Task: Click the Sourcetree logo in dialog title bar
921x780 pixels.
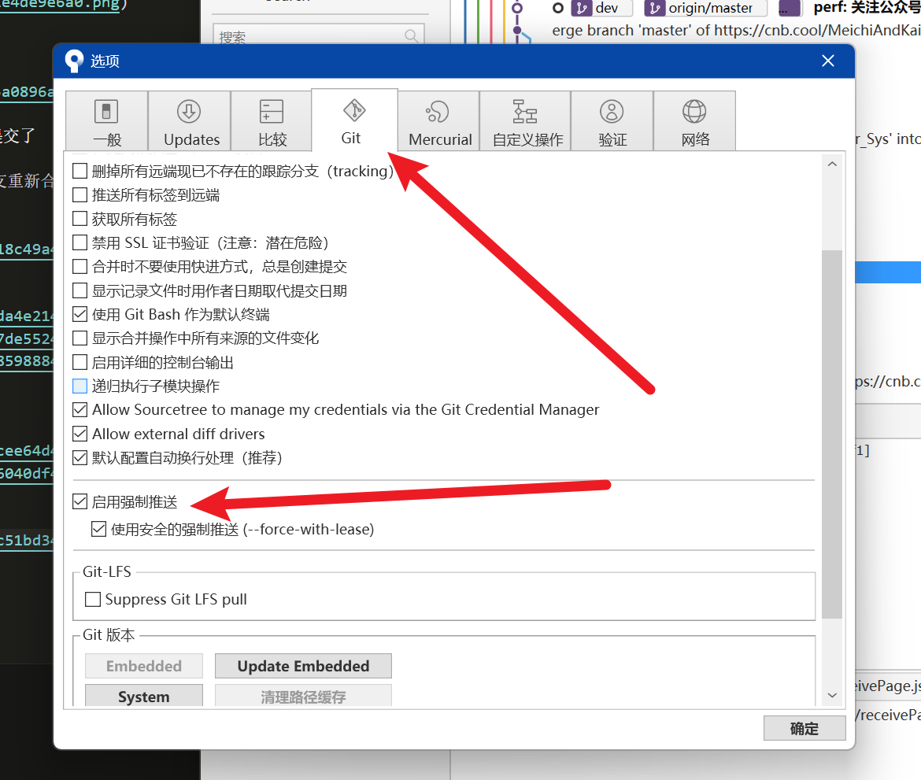Action: pyautogui.click(x=74, y=61)
